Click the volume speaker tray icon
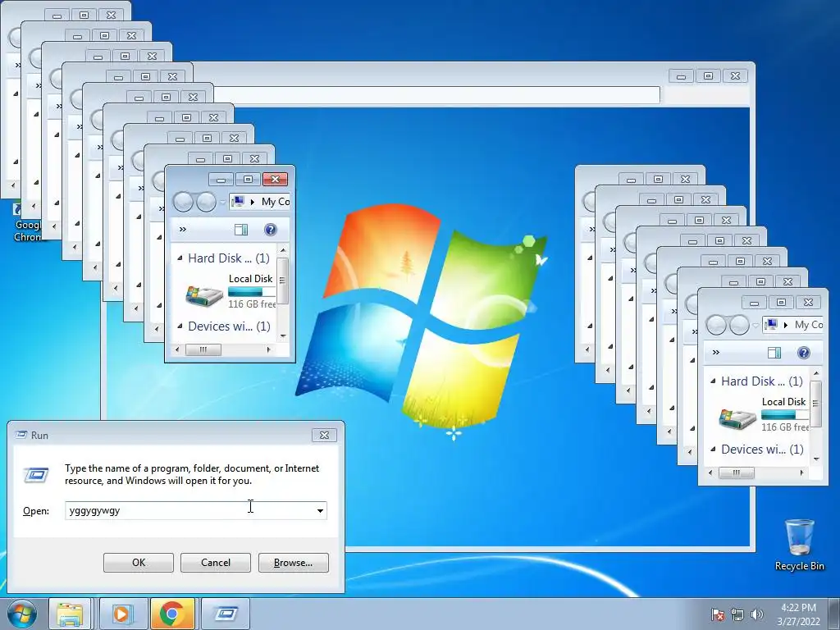Viewport: 840px width, 630px height. pos(757,614)
